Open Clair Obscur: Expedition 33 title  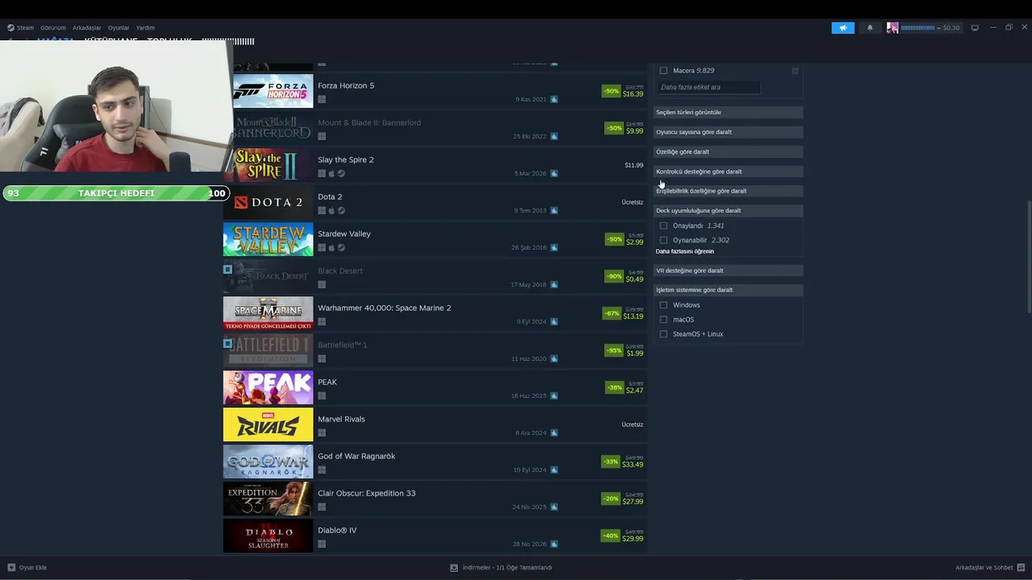pos(367,493)
